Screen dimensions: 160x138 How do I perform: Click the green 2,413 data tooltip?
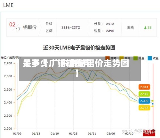click(144, 94)
